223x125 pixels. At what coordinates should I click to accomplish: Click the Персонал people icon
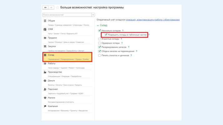coord(45,89)
